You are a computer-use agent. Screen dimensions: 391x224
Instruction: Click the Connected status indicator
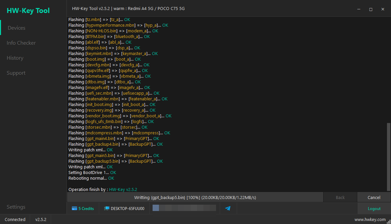(15, 220)
